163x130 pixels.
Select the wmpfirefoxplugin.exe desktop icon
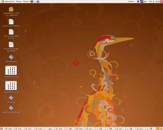[11, 108]
